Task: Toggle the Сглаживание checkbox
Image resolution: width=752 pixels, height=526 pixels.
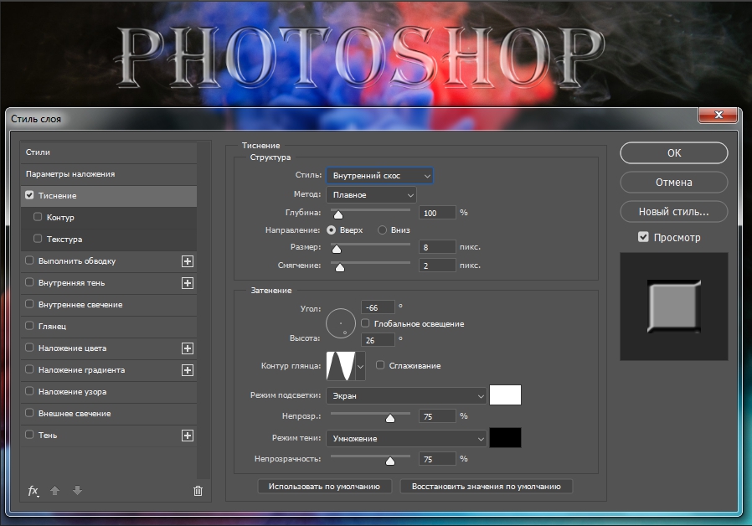Action: 380,365
